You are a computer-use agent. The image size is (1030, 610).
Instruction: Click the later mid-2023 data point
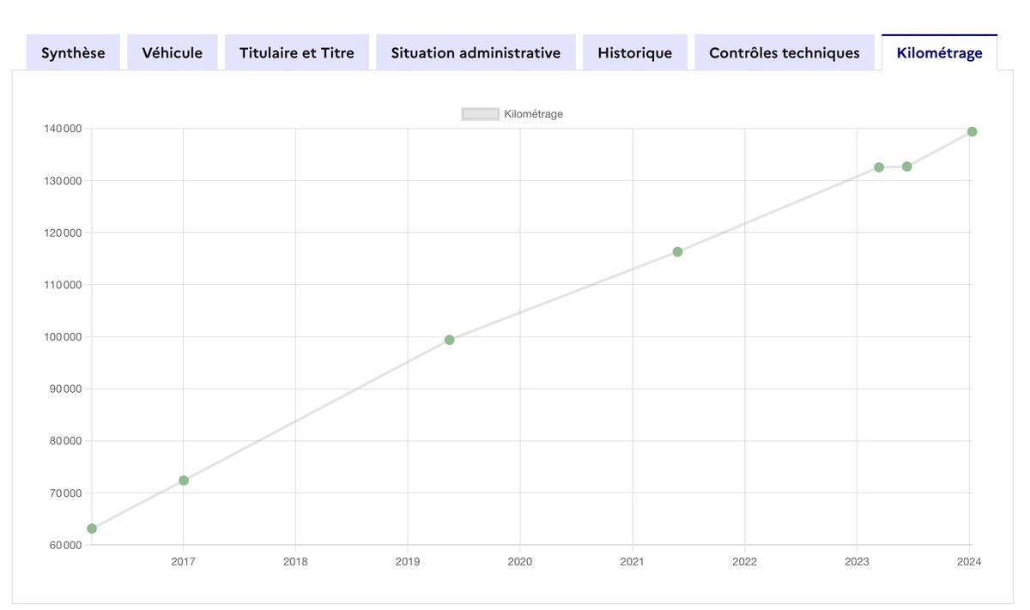click(907, 166)
